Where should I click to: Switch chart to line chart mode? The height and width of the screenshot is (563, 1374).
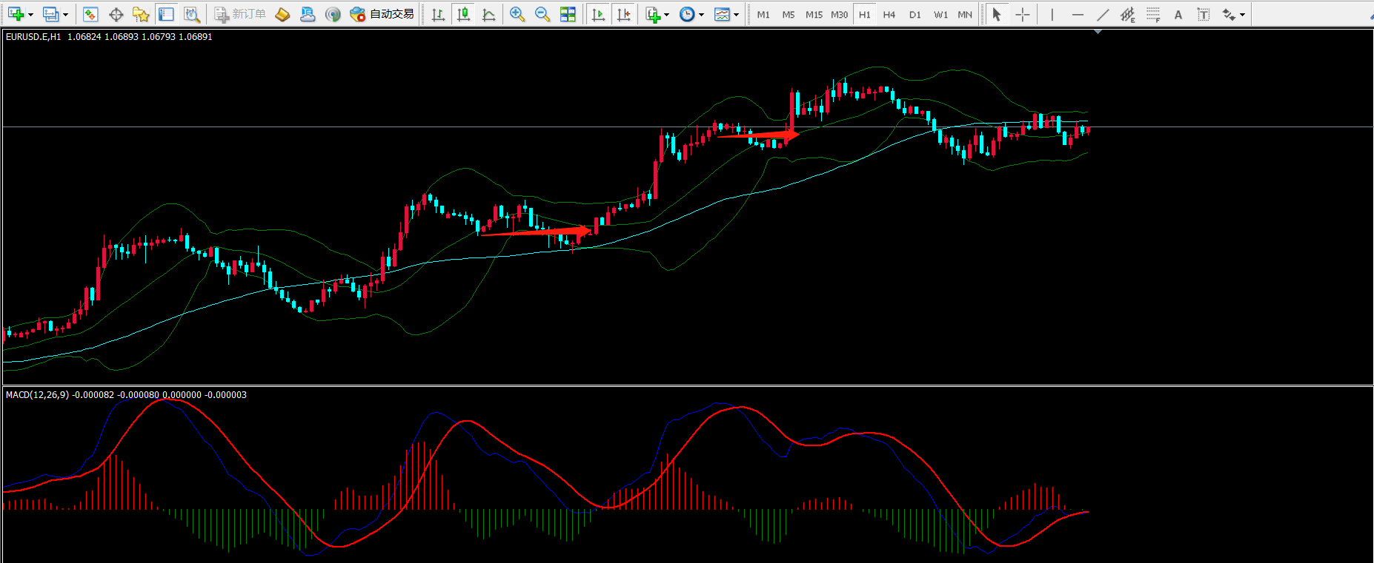(489, 14)
